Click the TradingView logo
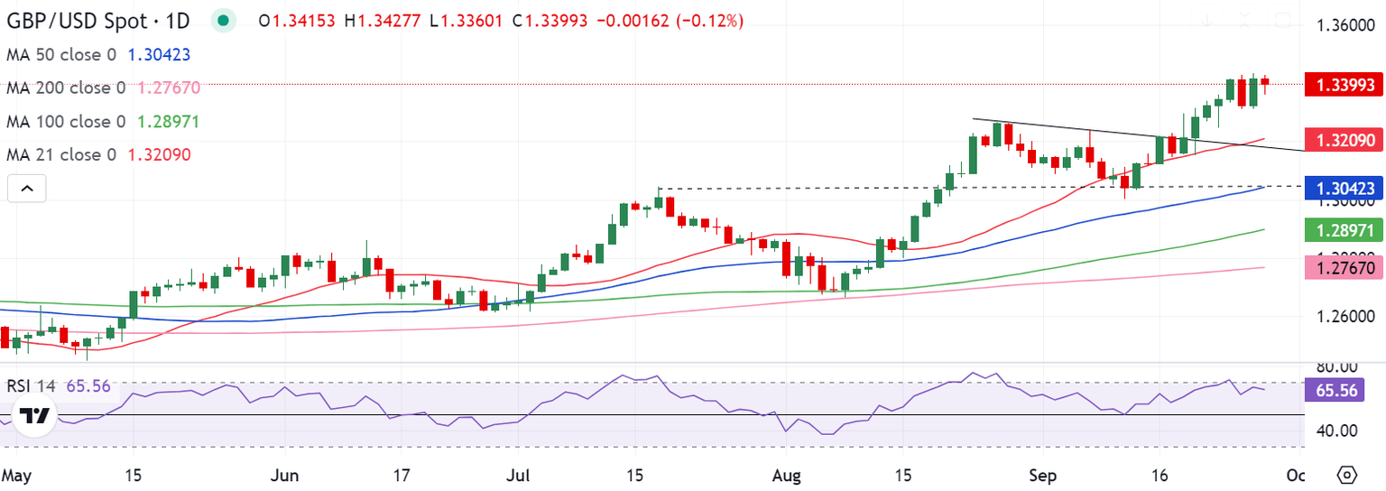This screenshot has width=1386, height=491. (x=35, y=416)
